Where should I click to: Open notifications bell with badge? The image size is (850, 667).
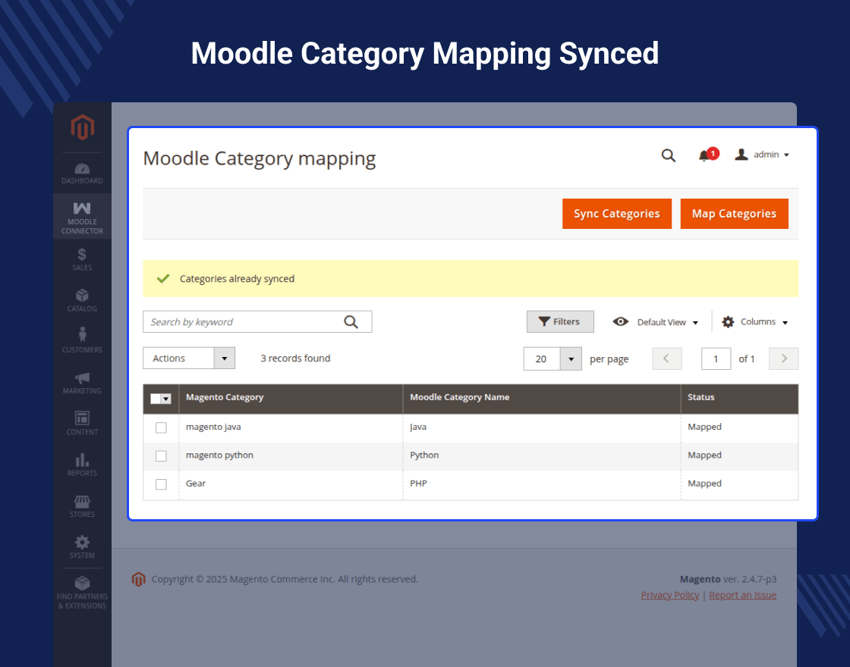coord(708,155)
